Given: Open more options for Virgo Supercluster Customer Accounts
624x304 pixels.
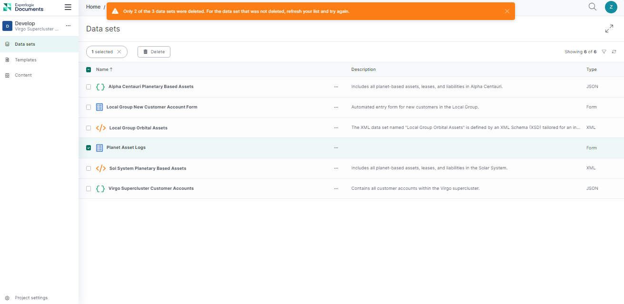Looking at the screenshot, I should pos(336,189).
